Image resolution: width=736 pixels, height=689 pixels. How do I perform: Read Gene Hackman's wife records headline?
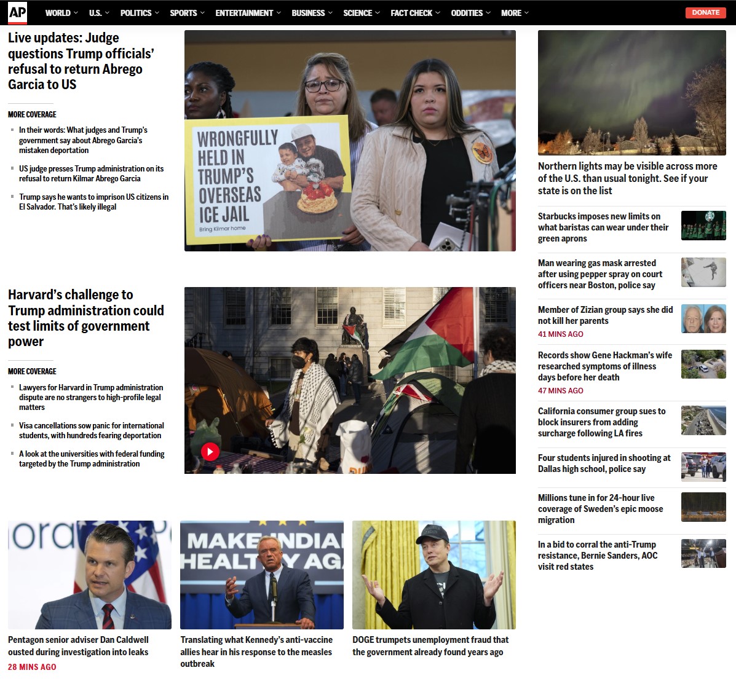click(x=605, y=366)
